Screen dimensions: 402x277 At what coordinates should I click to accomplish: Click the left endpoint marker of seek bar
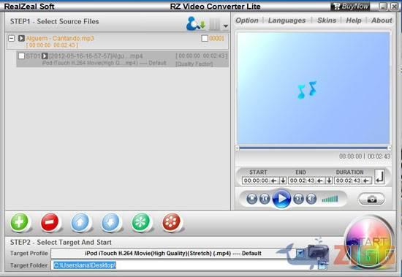pyautogui.click(x=237, y=148)
